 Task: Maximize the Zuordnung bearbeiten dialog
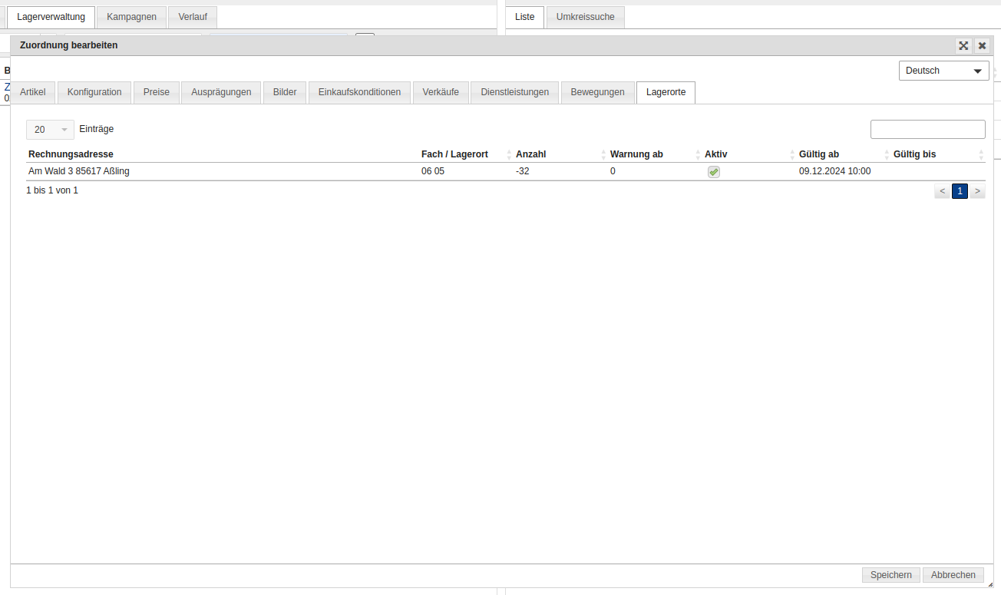coord(963,46)
